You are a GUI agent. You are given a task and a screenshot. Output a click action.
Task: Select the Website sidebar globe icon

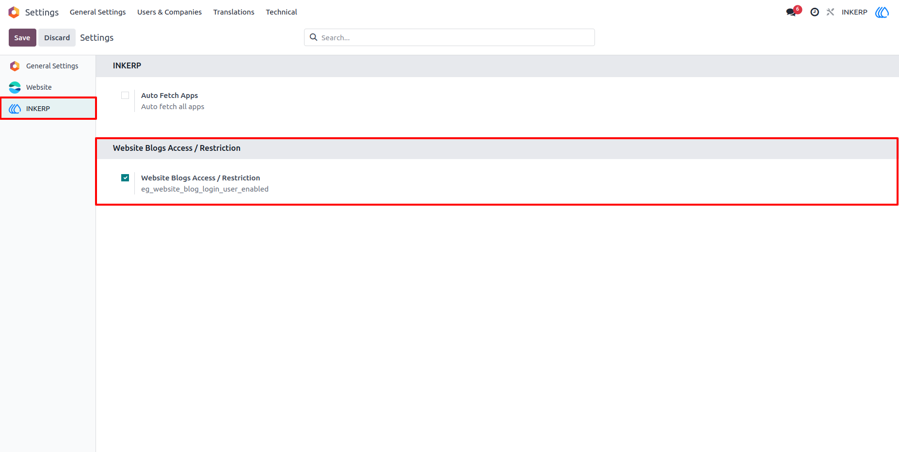pyautogui.click(x=15, y=87)
